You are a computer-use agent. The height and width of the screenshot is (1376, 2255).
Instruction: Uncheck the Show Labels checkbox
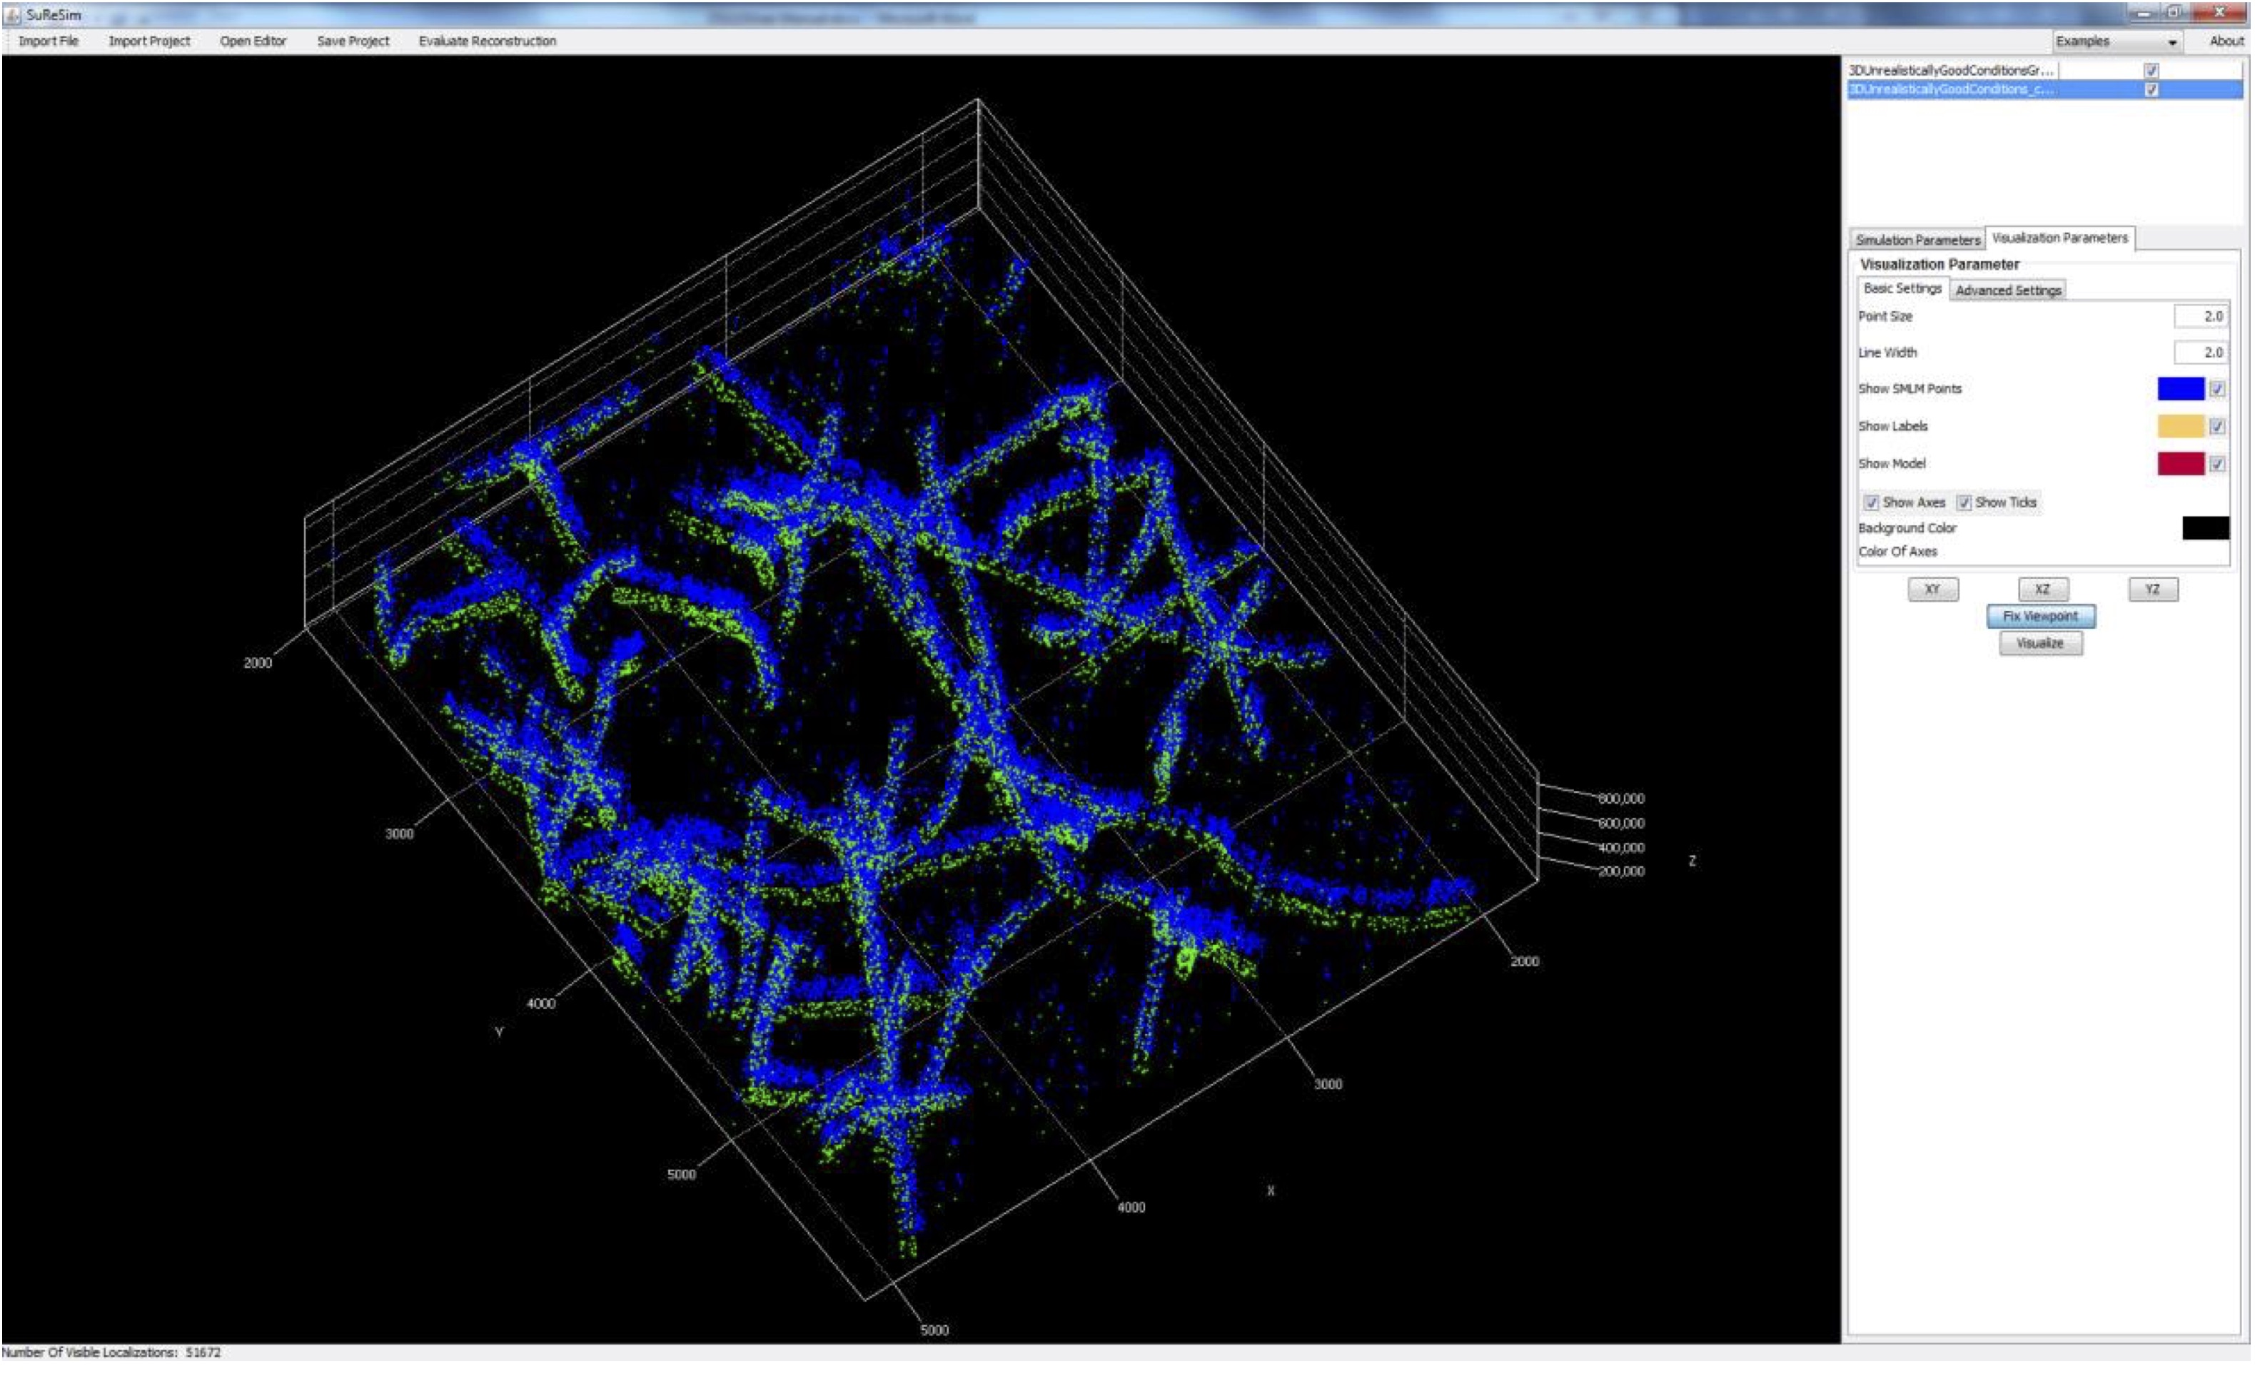click(2216, 426)
